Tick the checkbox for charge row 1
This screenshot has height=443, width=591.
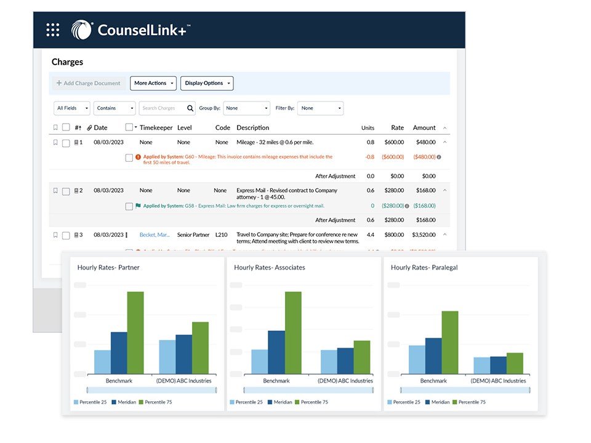coord(66,143)
